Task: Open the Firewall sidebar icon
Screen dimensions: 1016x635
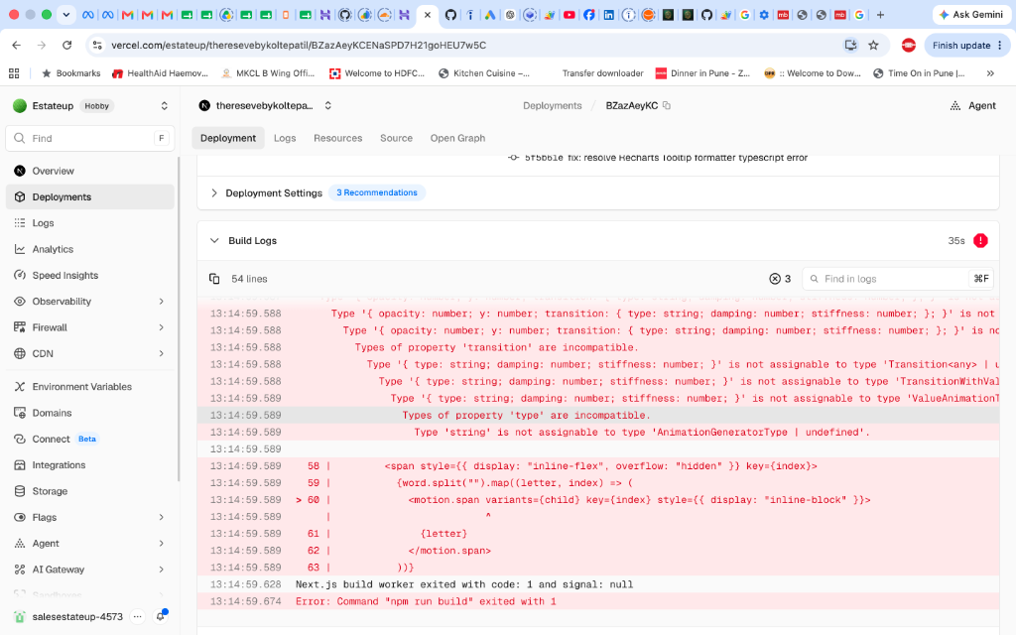Action: (x=20, y=327)
